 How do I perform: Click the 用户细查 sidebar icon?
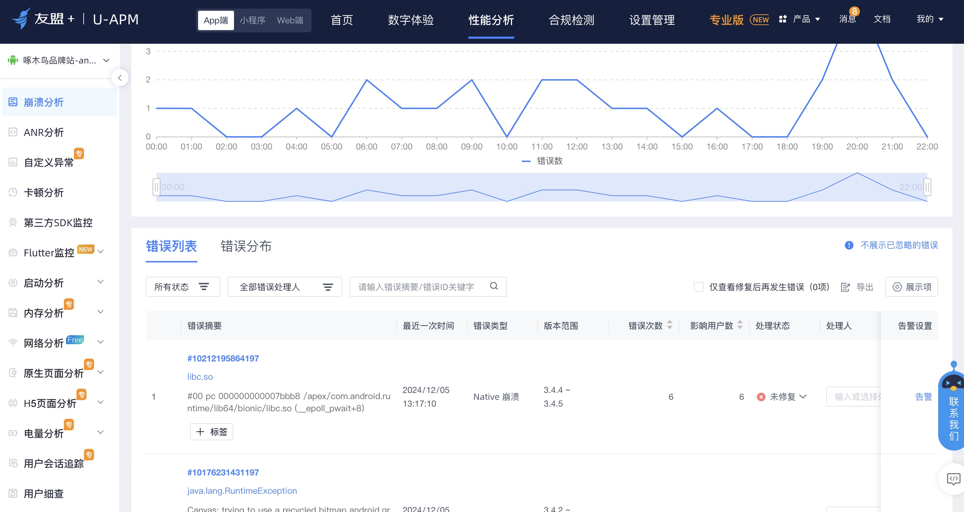(13, 493)
